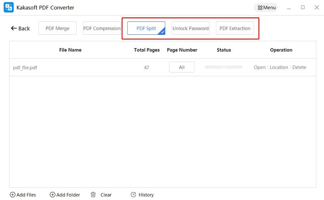Maximize the Kakasoft PDF Converter window
This screenshot has width=324, height=200.
303,7
